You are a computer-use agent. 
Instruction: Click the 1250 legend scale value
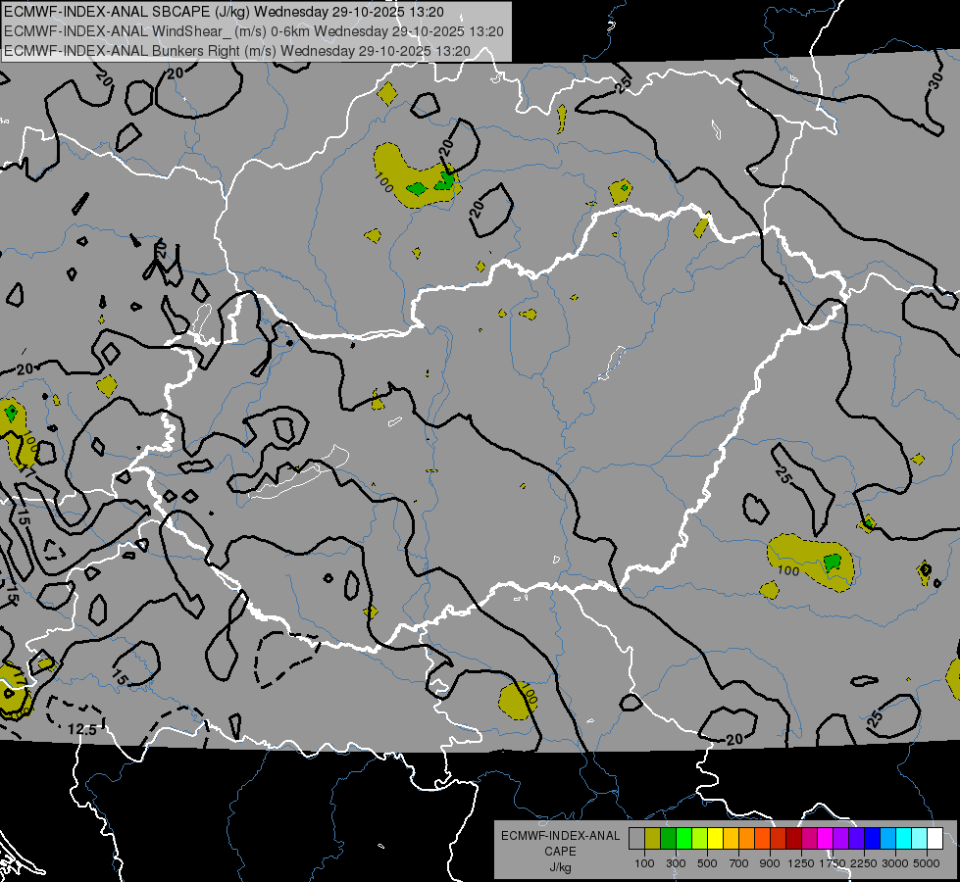[801, 863]
